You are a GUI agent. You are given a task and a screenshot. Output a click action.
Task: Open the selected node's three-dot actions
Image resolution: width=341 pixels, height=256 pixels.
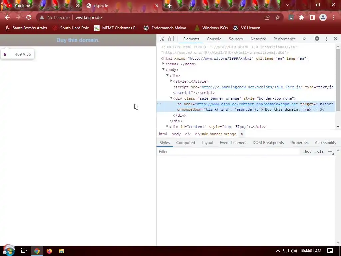[x=159, y=104]
